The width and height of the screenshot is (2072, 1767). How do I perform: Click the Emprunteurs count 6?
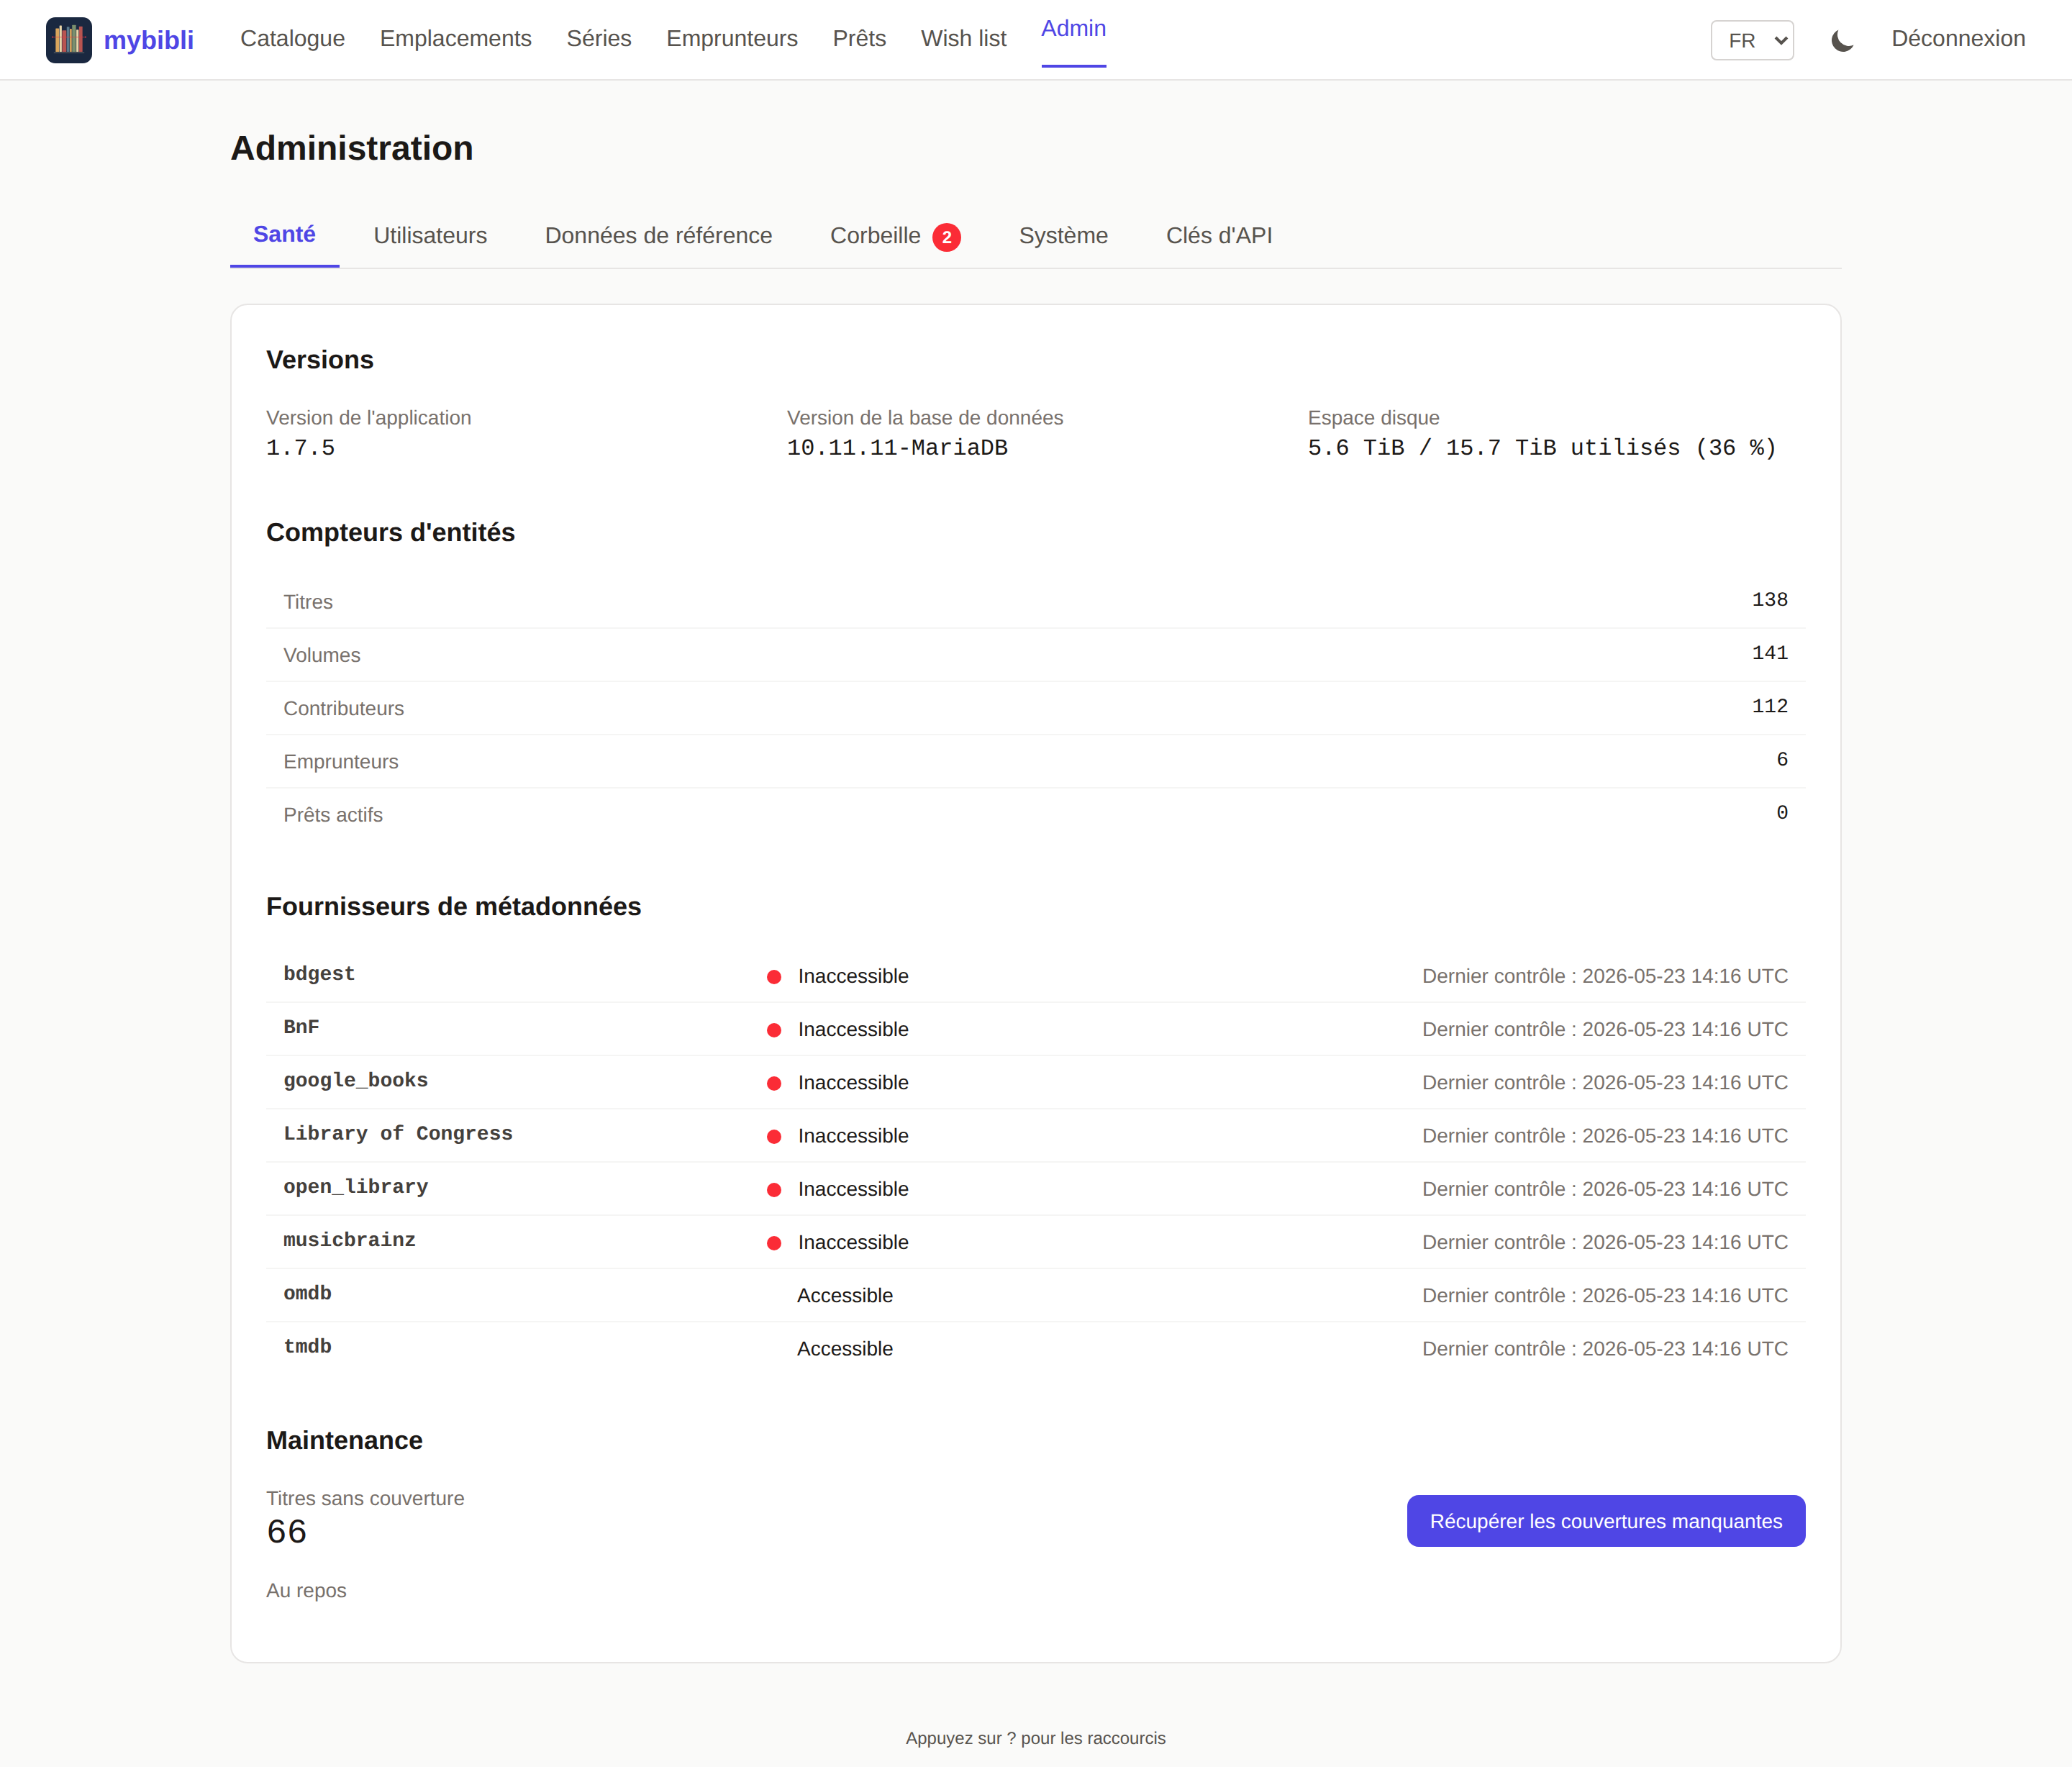[1781, 760]
